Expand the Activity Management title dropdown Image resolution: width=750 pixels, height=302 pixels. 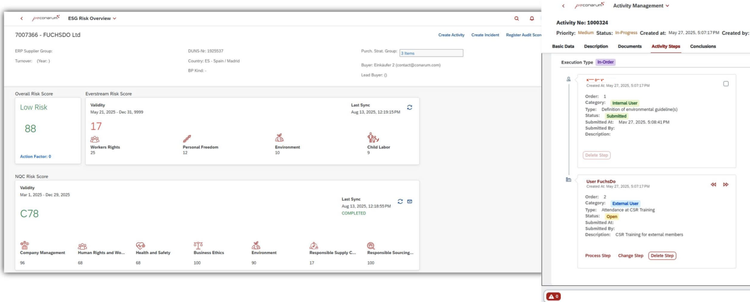point(667,6)
